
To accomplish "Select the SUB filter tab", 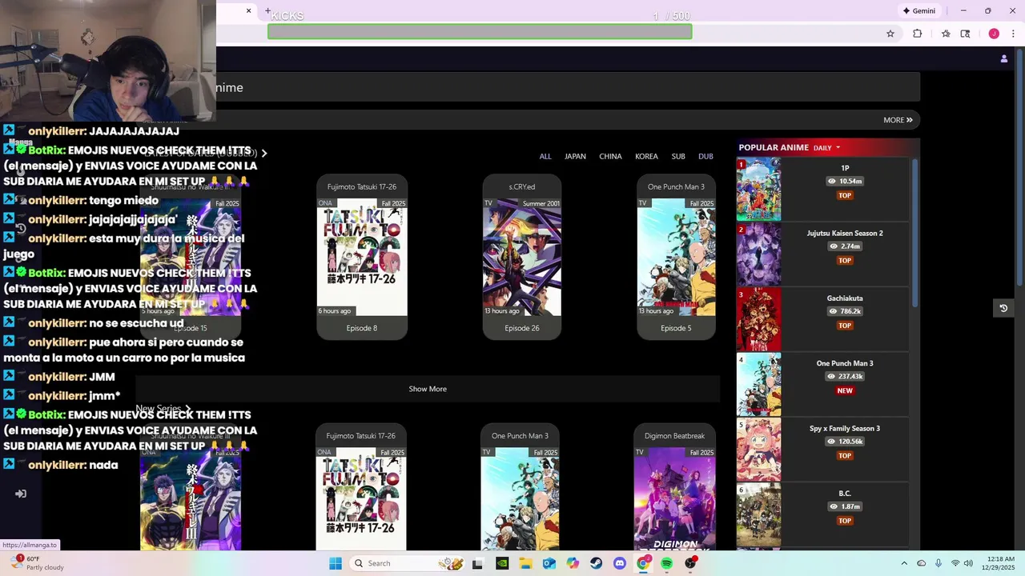I will (678, 156).
